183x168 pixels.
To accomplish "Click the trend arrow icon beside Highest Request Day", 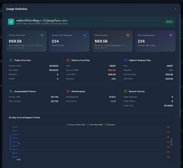I will 125,60.
